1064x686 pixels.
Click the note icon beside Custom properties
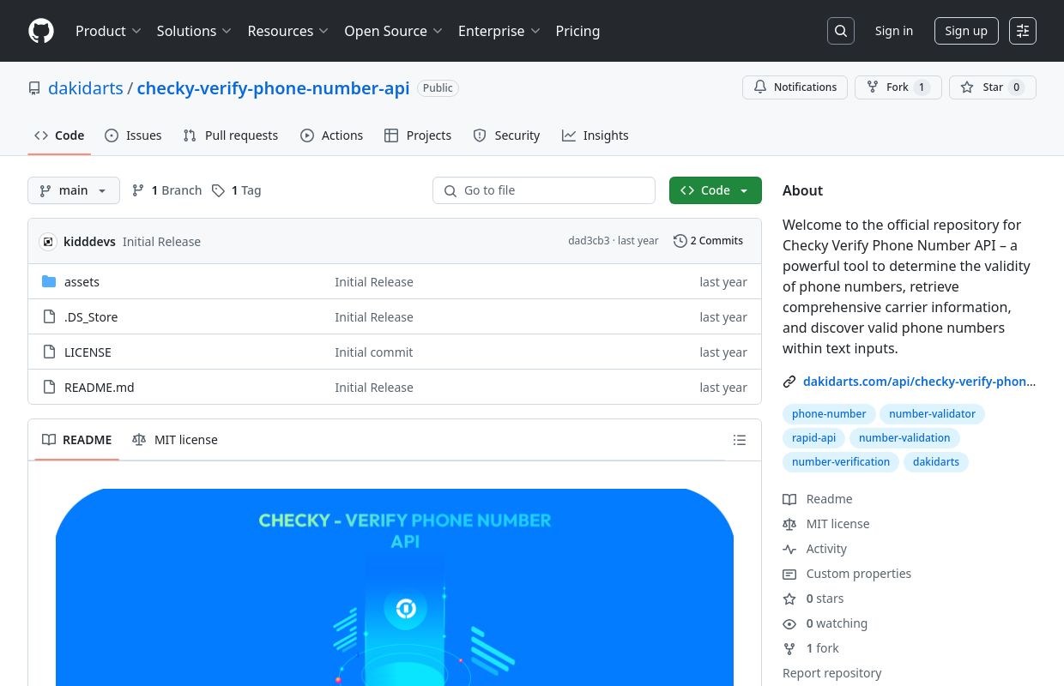click(789, 574)
